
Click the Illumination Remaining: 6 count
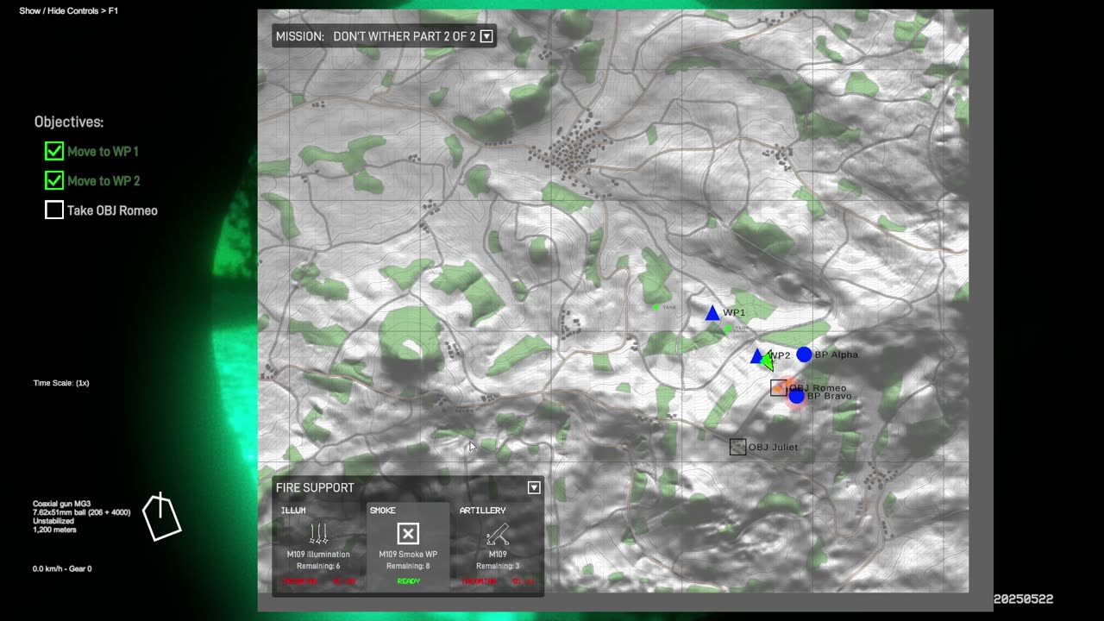317,566
